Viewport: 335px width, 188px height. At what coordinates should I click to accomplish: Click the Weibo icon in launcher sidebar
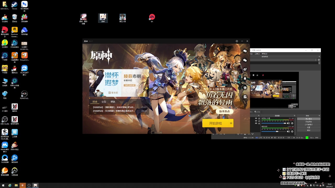click(245, 69)
